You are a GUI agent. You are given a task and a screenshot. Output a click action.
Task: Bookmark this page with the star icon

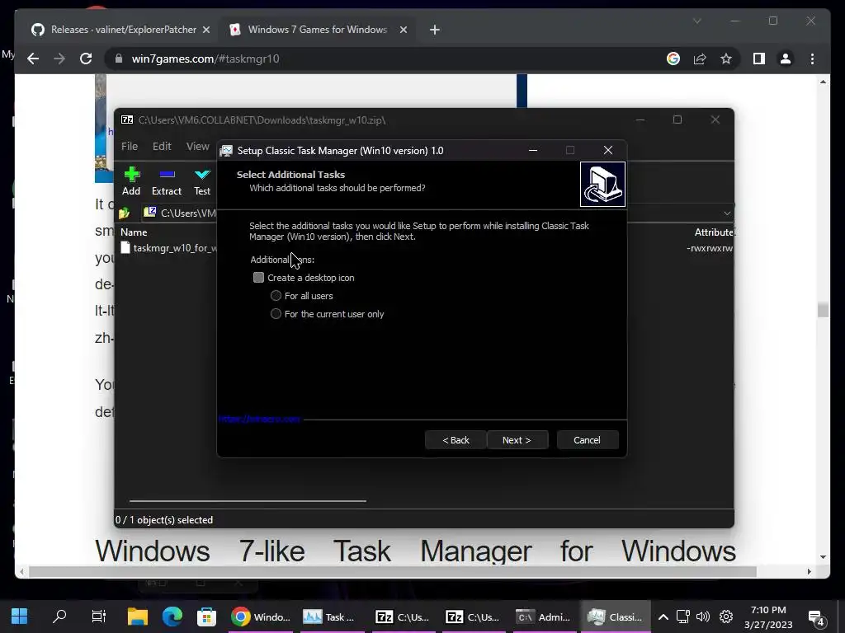pyautogui.click(x=726, y=59)
